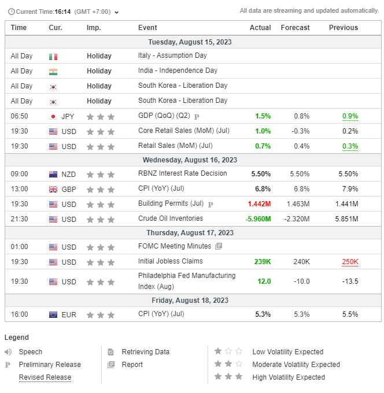The image size is (384, 393).
Task: Click the importance stars in the Crude Oil Inventories row
Action: click(x=101, y=220)
